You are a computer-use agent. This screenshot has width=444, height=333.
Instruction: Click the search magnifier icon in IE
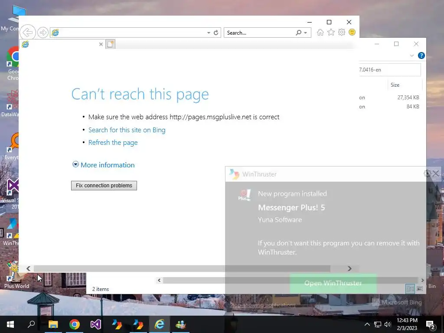(298, 33)
